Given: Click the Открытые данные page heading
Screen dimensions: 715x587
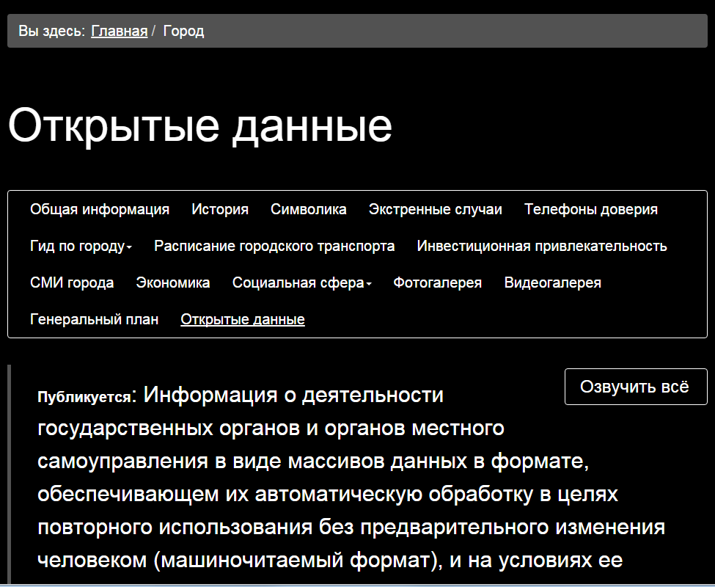Looking at the screenshot, I should (200, 125).
